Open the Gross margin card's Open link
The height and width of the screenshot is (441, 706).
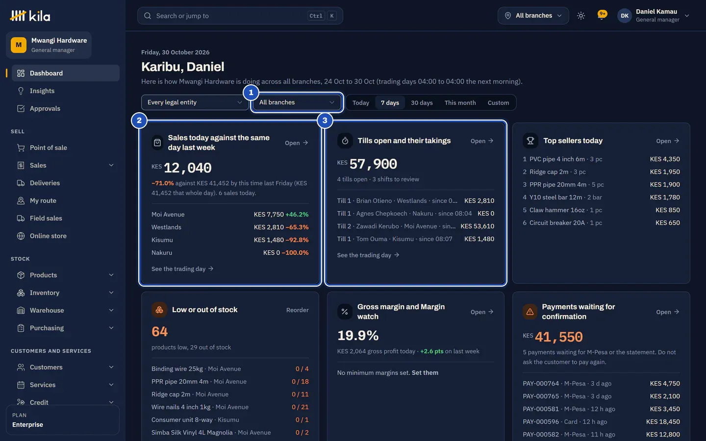pos(482,312)
